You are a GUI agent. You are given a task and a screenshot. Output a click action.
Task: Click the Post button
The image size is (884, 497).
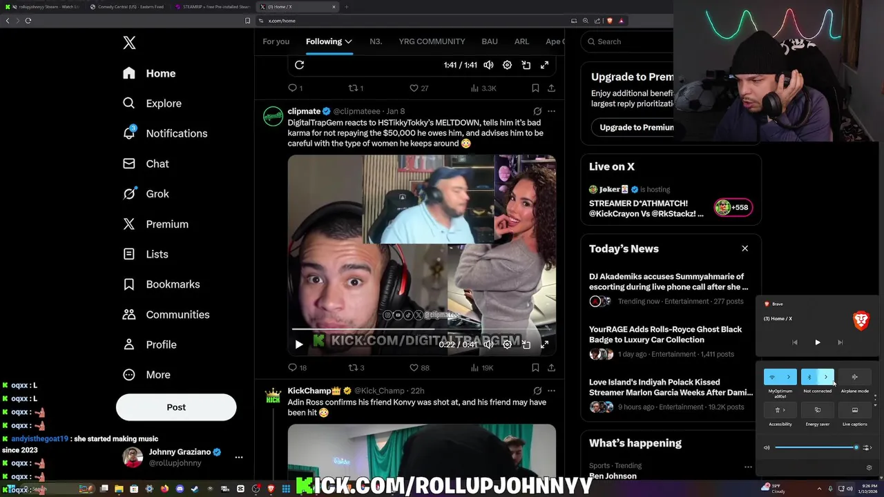[176, 407]
